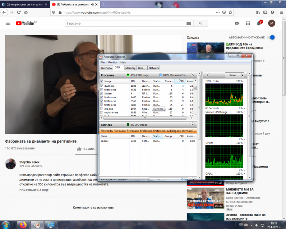Uncheck firefox.exe PID 1460 checkbox

[102, 97]
